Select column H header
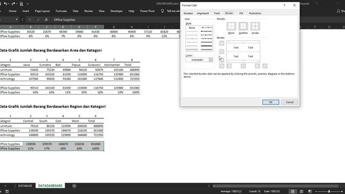This screenshot has height=194, width=345. [x=132, y=27]
